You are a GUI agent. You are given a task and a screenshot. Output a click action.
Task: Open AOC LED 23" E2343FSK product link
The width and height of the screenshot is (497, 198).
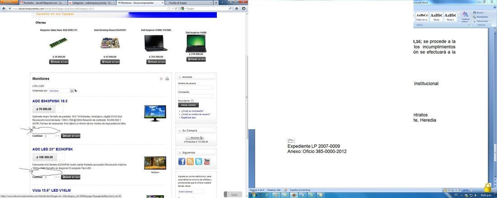[x=53, y=149]
